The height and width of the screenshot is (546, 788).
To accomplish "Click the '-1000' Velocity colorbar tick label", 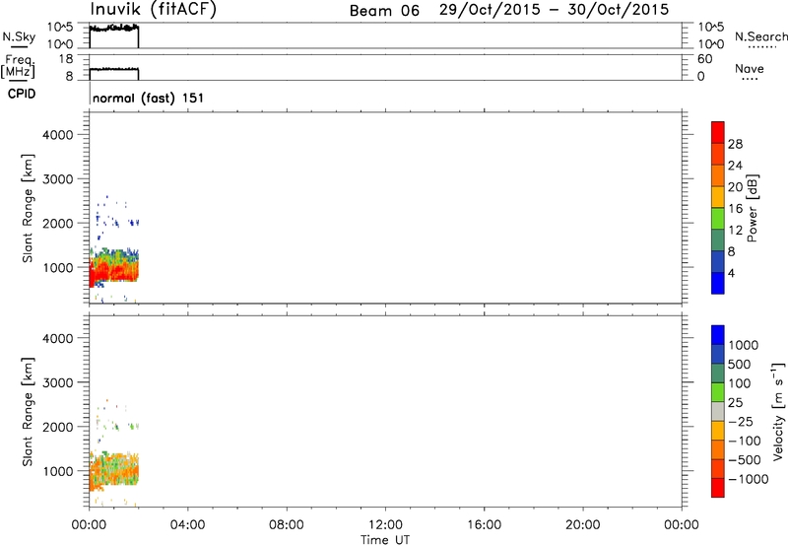I will click(748, 479).
